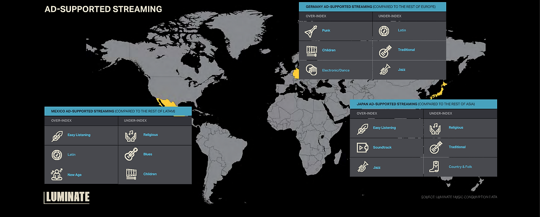The width and height of the screenshot is (540, 217).
Task: Click Over-Index column heading in Germany panel
Action: pos(316,16)
